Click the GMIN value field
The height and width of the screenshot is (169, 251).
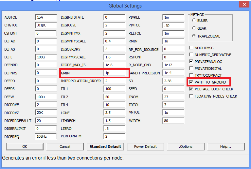pyautogui.click(x=116, y=73)
